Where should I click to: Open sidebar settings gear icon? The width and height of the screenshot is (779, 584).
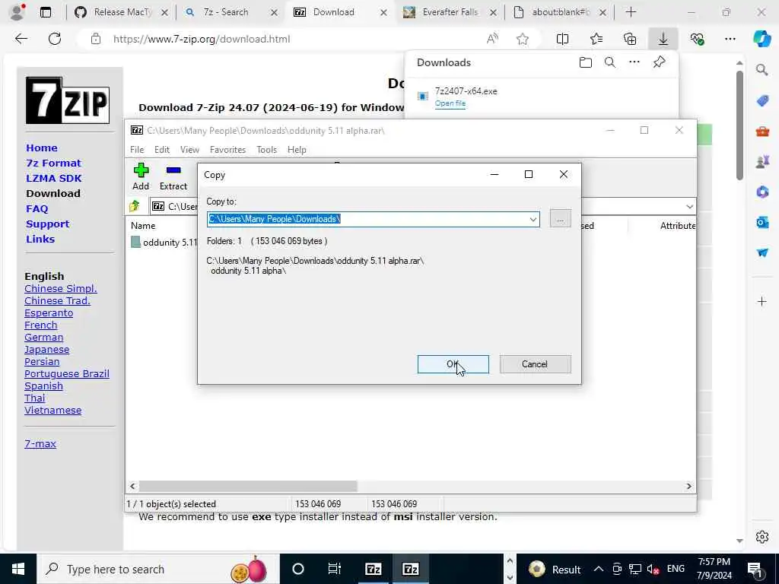[x=762, y=537]
